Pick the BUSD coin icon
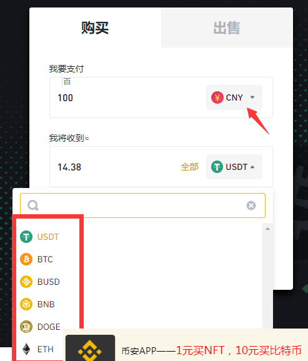 tap(26, 282)
